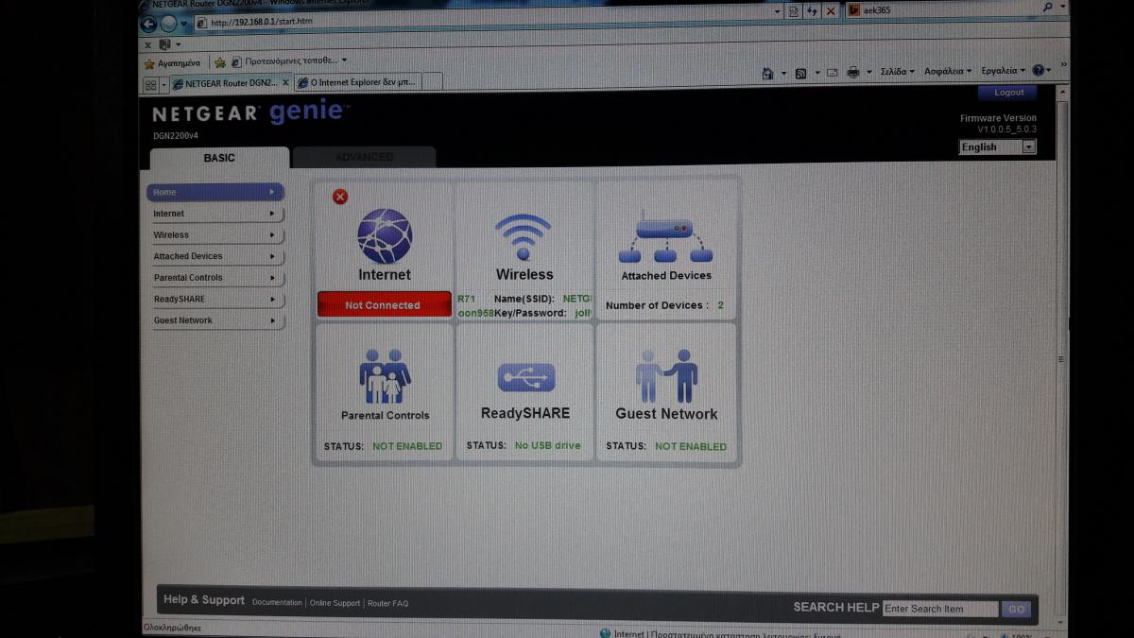This screenshot has height=638, width=1134.
Task: Switch to the ADVANCED tab
Action: pos(364,157)
